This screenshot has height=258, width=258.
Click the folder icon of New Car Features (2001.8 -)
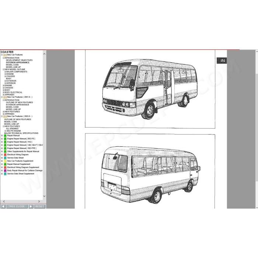(x=5, y=97)
